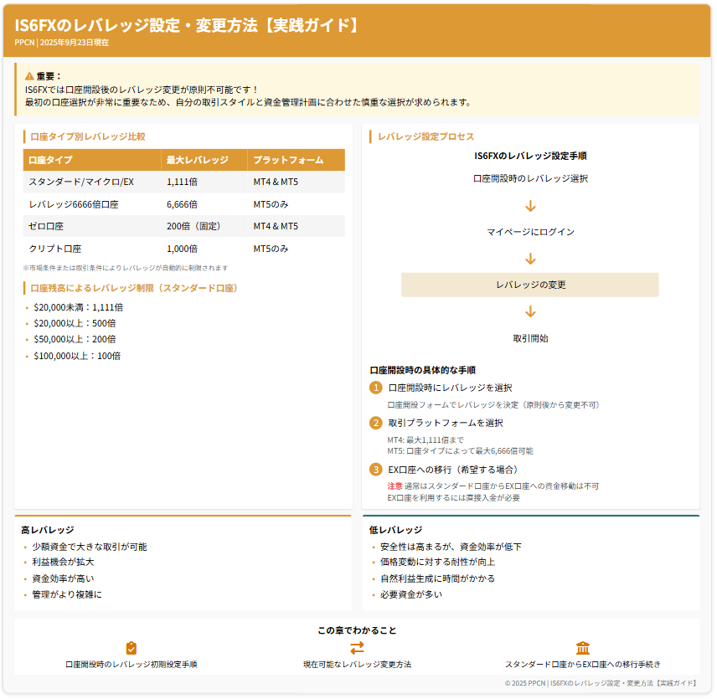717x699 pixels.
Task: Click the red 注意 label
Action: (x=395, y=486)
